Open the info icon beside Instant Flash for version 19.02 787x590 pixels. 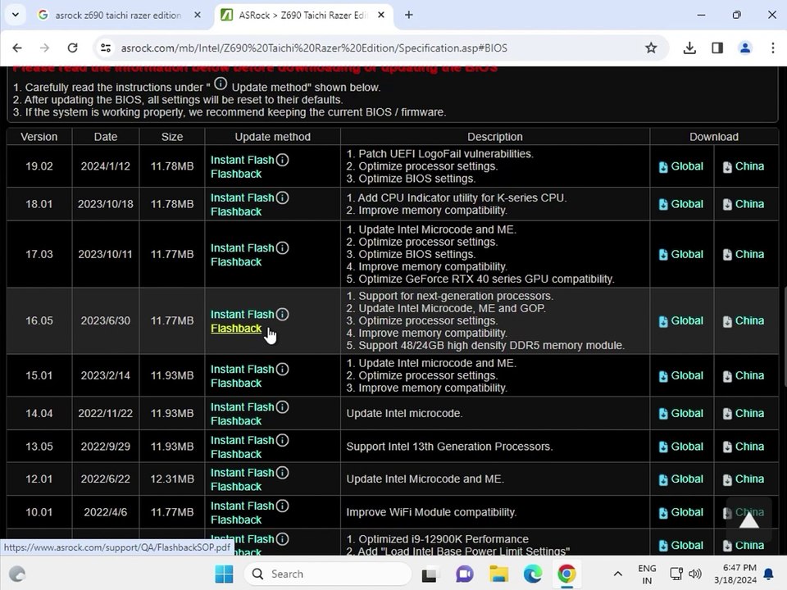pos(283,160)
